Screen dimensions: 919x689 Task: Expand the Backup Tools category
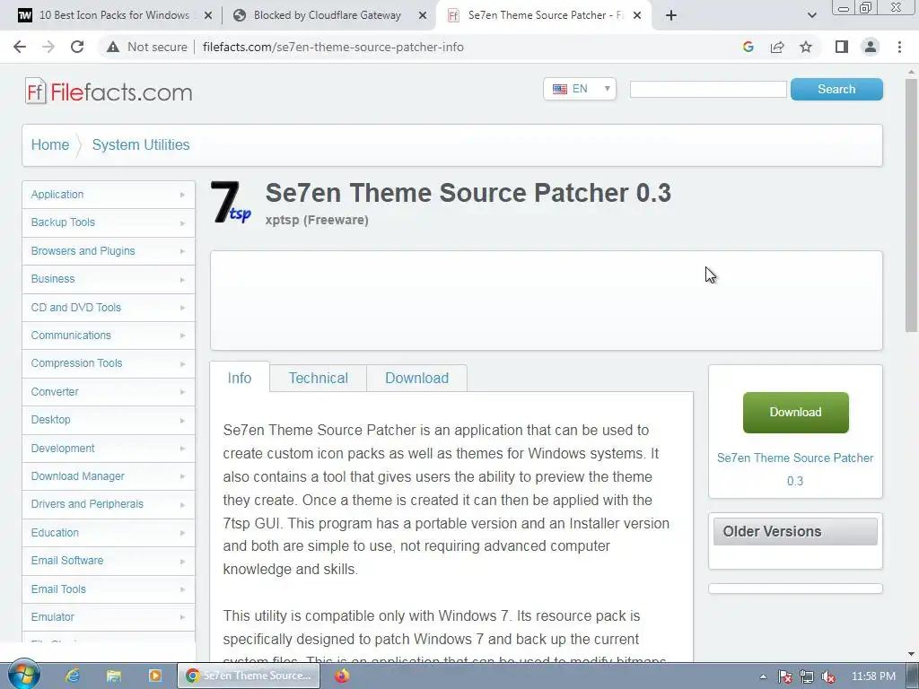[x=109, y=222]
